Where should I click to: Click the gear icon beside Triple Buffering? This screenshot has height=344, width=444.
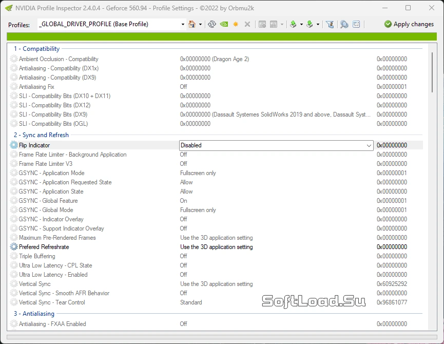(14, 256)
